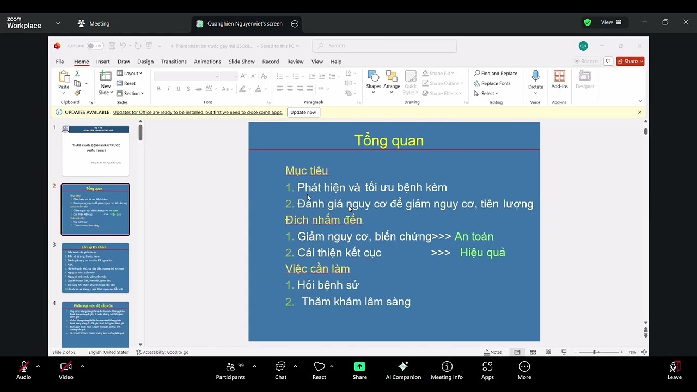Open the Zoom Workplace dropdown chevron

pos(58,23)
